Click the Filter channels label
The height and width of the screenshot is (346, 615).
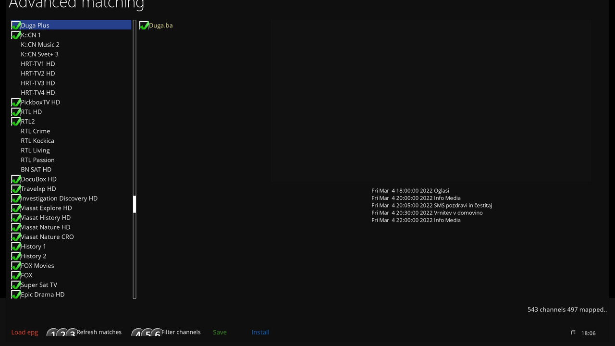tap(181, 332)
